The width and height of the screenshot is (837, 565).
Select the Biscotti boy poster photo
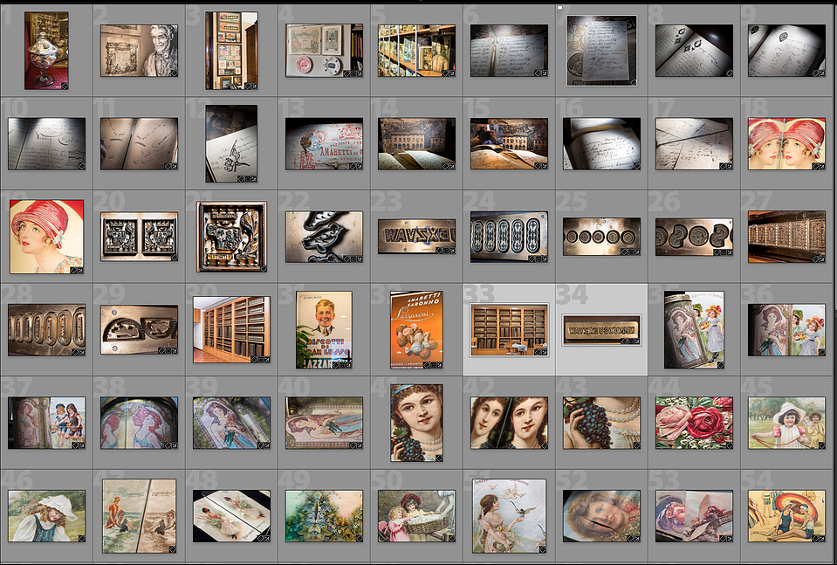[324, 329]
